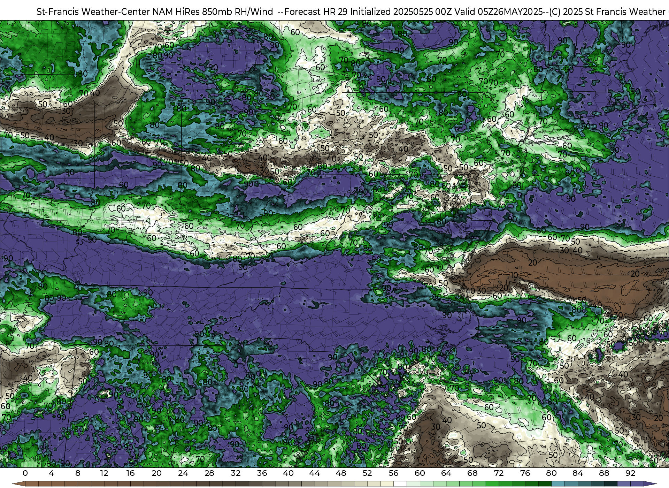669x488 pixels.
Task: Click the 'NAM HiRes 850mb RH/Wind' title text
Action: pos(213,12)
